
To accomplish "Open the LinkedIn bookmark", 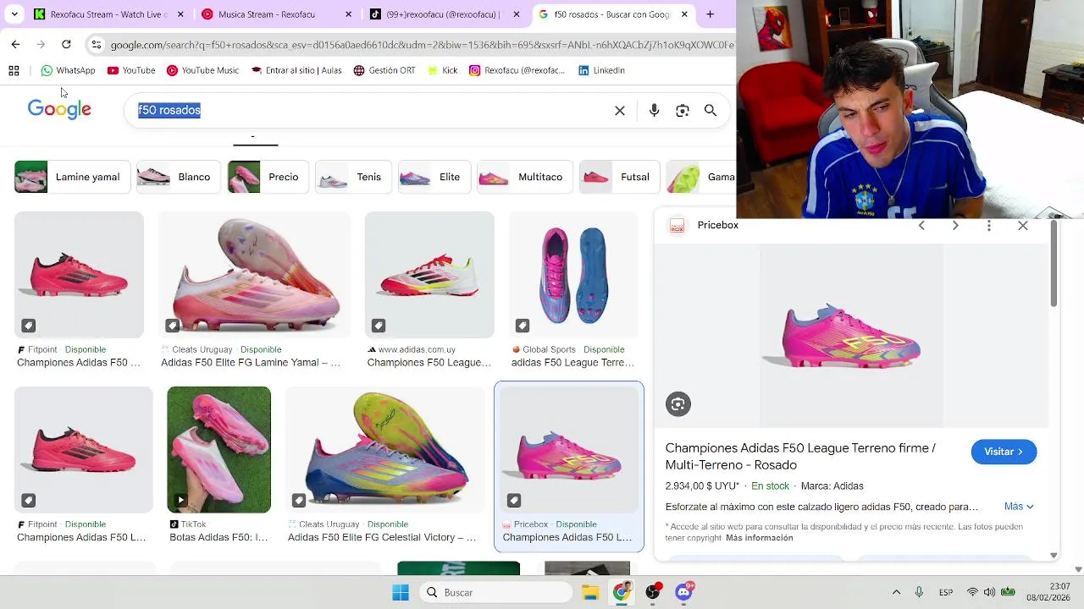I will point(601,70).
